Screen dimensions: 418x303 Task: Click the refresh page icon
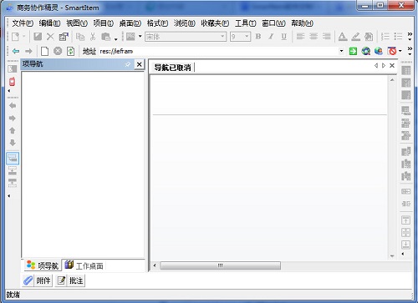[71, 51]
